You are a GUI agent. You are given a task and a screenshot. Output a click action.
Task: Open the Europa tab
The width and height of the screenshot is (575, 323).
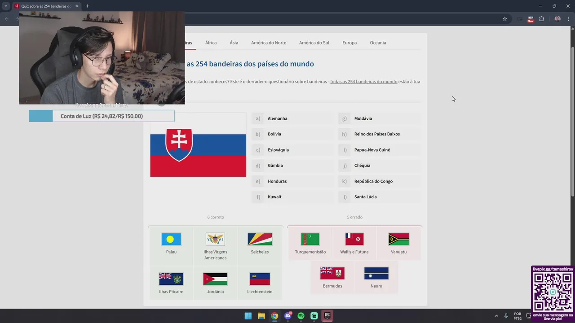click(349, 43)
